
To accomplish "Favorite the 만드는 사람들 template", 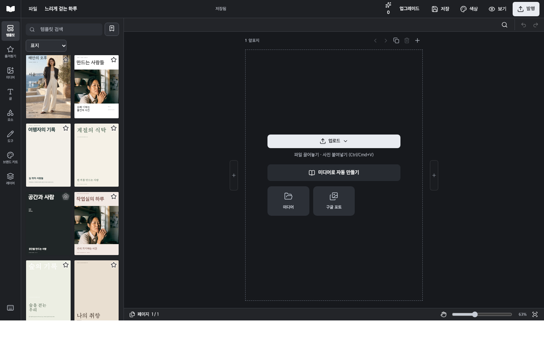I will (x=114, y=60).
